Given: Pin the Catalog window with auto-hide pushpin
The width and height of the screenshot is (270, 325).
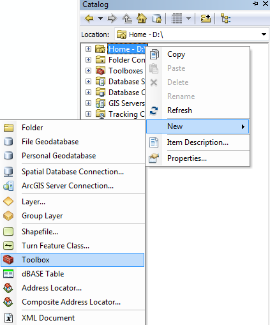Looking at the screenshot, I should [255, 4].
